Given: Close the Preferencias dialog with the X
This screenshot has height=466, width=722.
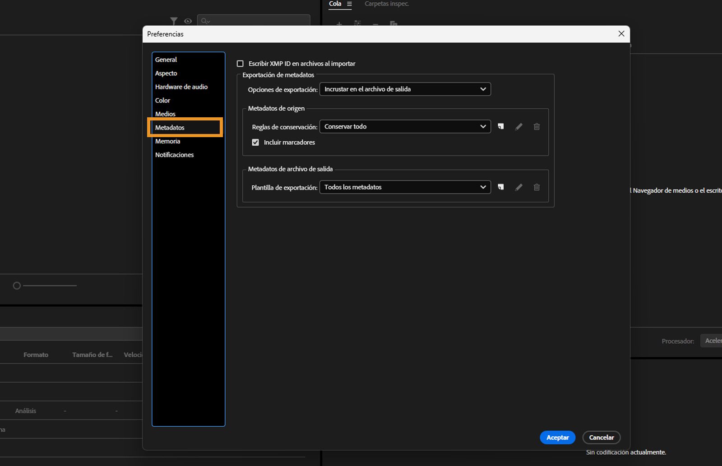Looking at the screenshot, I should (621, 34).
